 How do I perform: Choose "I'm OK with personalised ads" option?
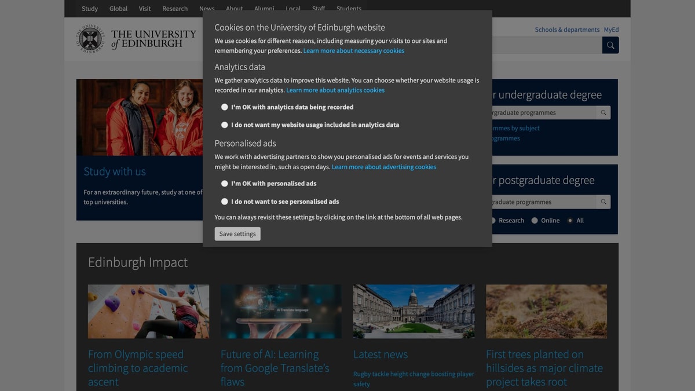[225, 184]
